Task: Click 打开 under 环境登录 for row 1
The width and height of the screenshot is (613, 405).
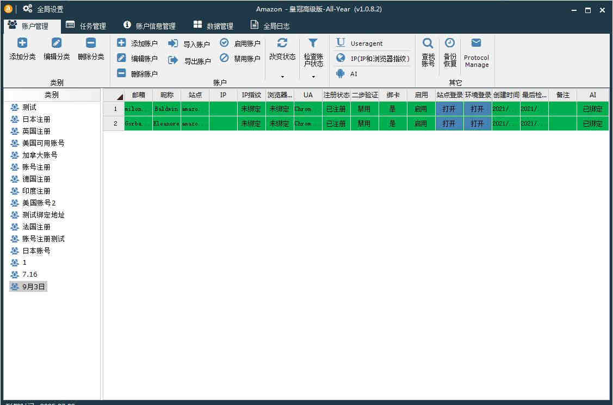Action: pyautogui.click(x=478, y=109)
